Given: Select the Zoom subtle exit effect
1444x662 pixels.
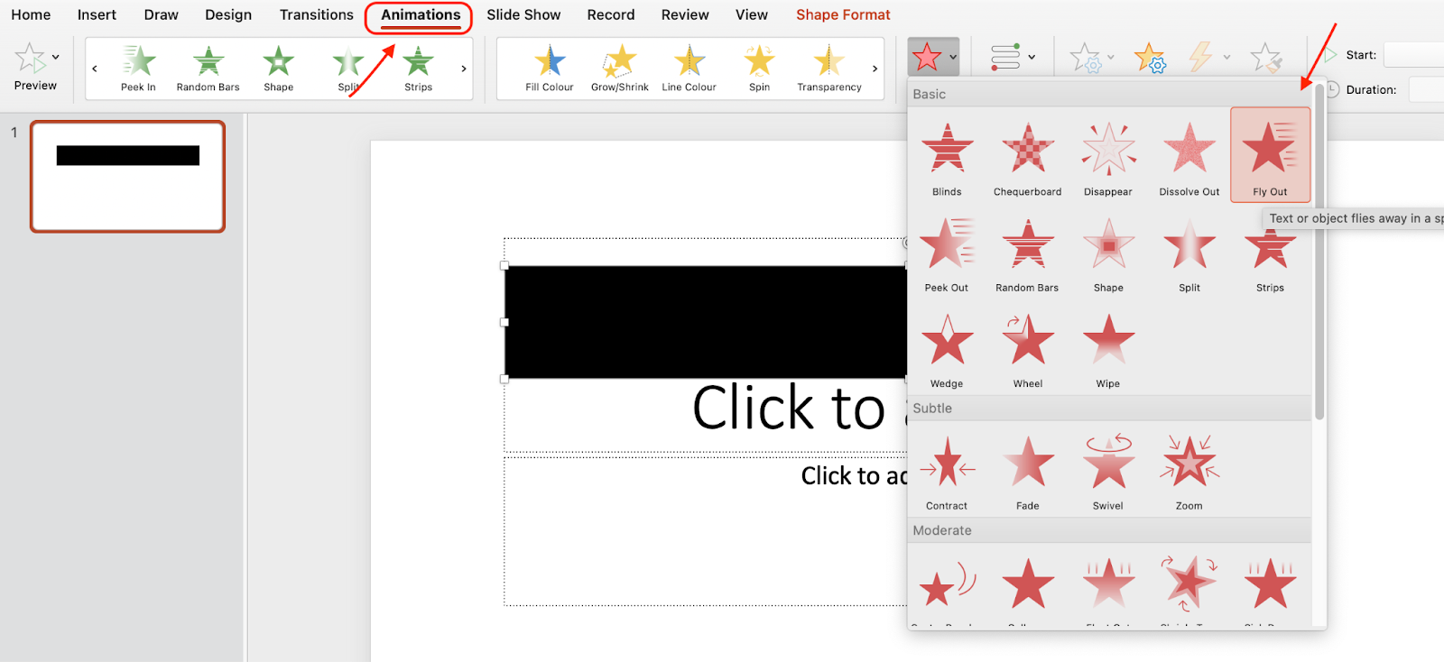Looking at the screenshot, I should tap(1189, 473).
